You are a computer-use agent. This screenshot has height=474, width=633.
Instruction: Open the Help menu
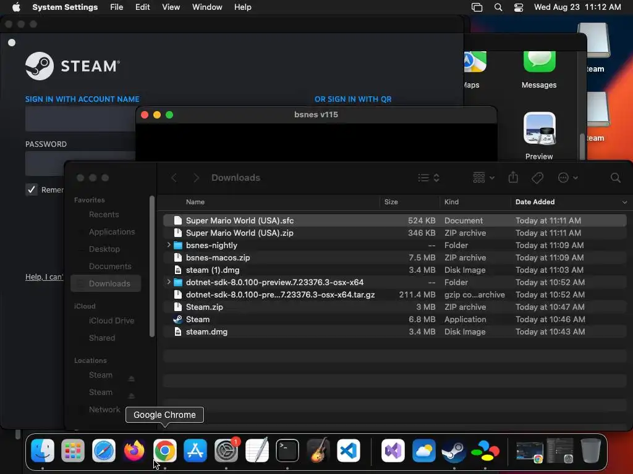coord(242,7)
